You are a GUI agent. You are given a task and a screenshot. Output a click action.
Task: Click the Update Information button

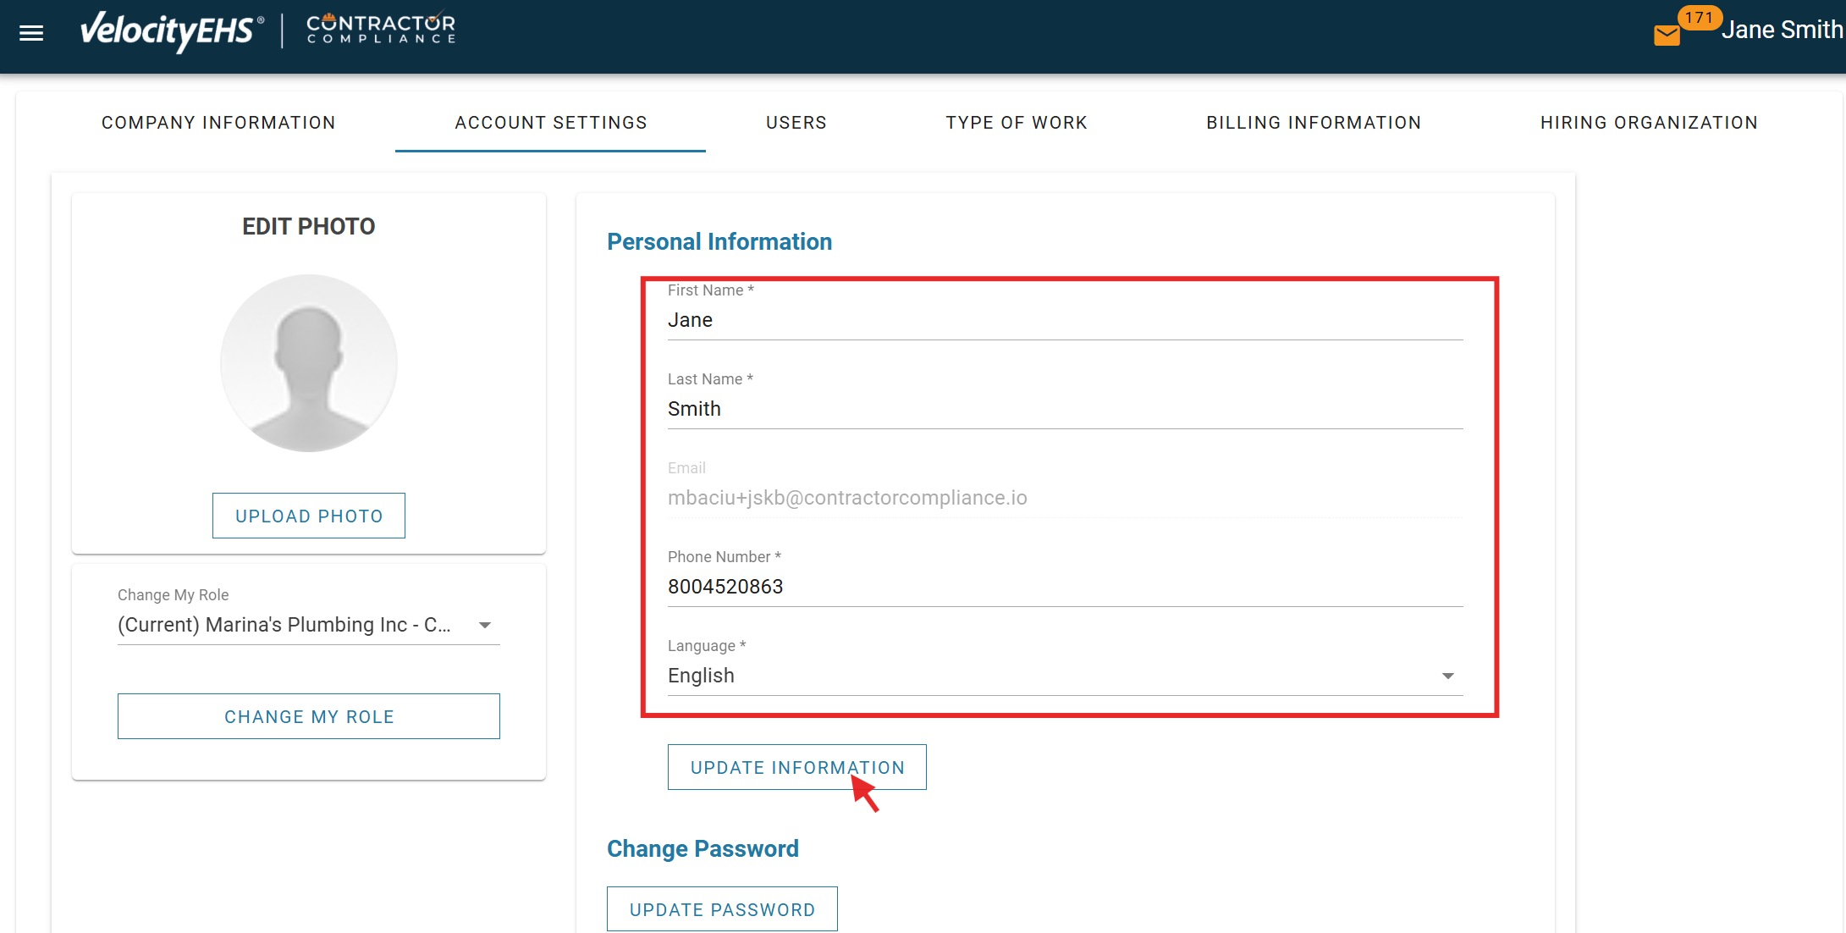click(796, 767)
